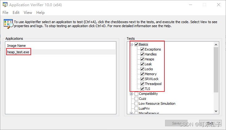Select the Low Resource Simulation label
Viewport: 226px width, 130px height.
(157, 104)
